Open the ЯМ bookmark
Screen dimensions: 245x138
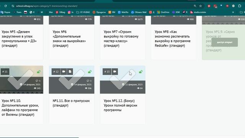(x=112, y=12)
